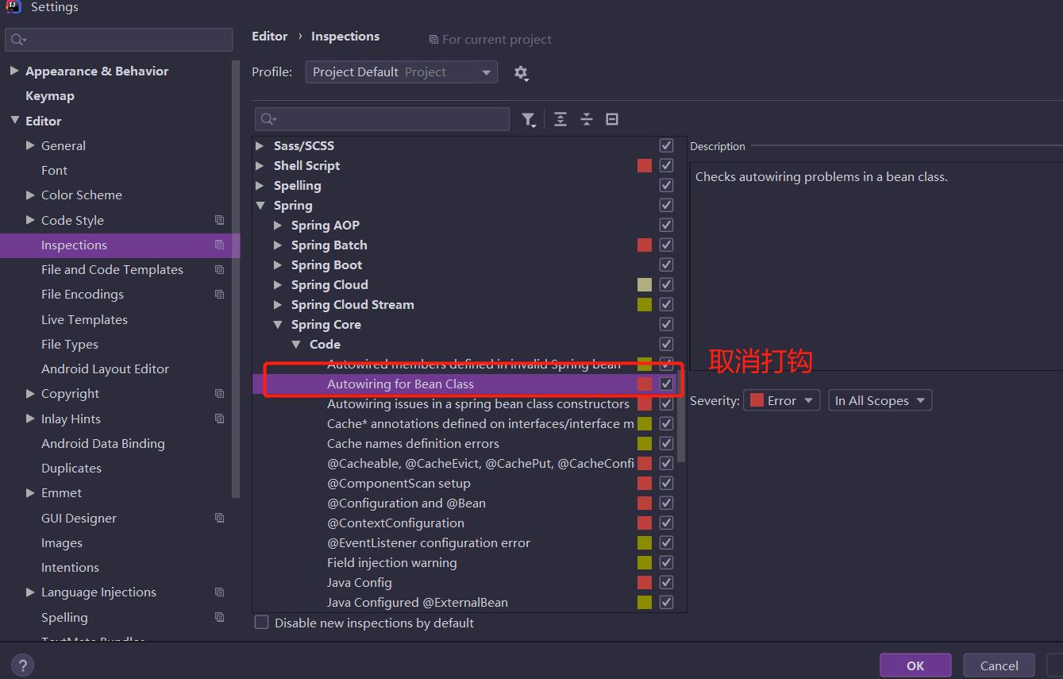Select the Font settings page
The height and width of the screenshot is (679, 1063).
click(54, 170)
